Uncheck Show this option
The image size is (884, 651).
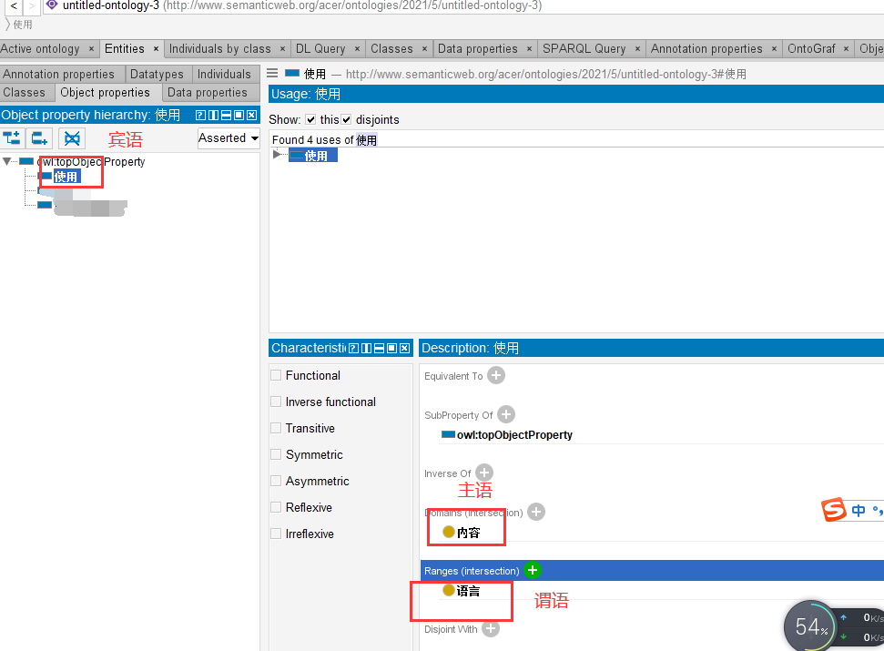(310, 119)
